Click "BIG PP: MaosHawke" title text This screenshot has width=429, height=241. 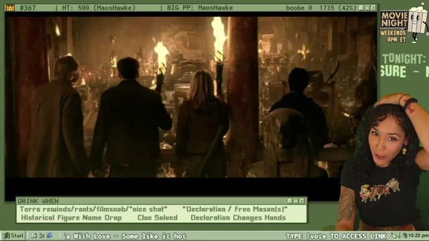coord(200,8)
